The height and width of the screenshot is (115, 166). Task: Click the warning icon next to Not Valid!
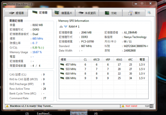(123, 106)
